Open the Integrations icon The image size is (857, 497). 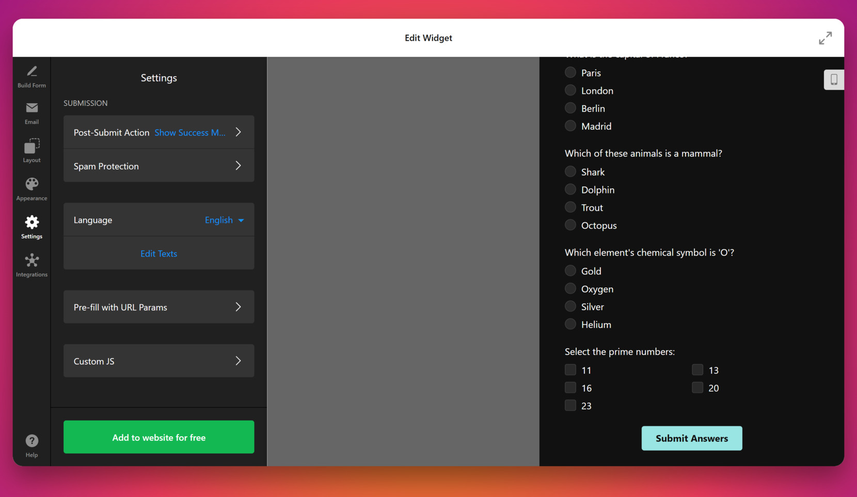(31, 261)
